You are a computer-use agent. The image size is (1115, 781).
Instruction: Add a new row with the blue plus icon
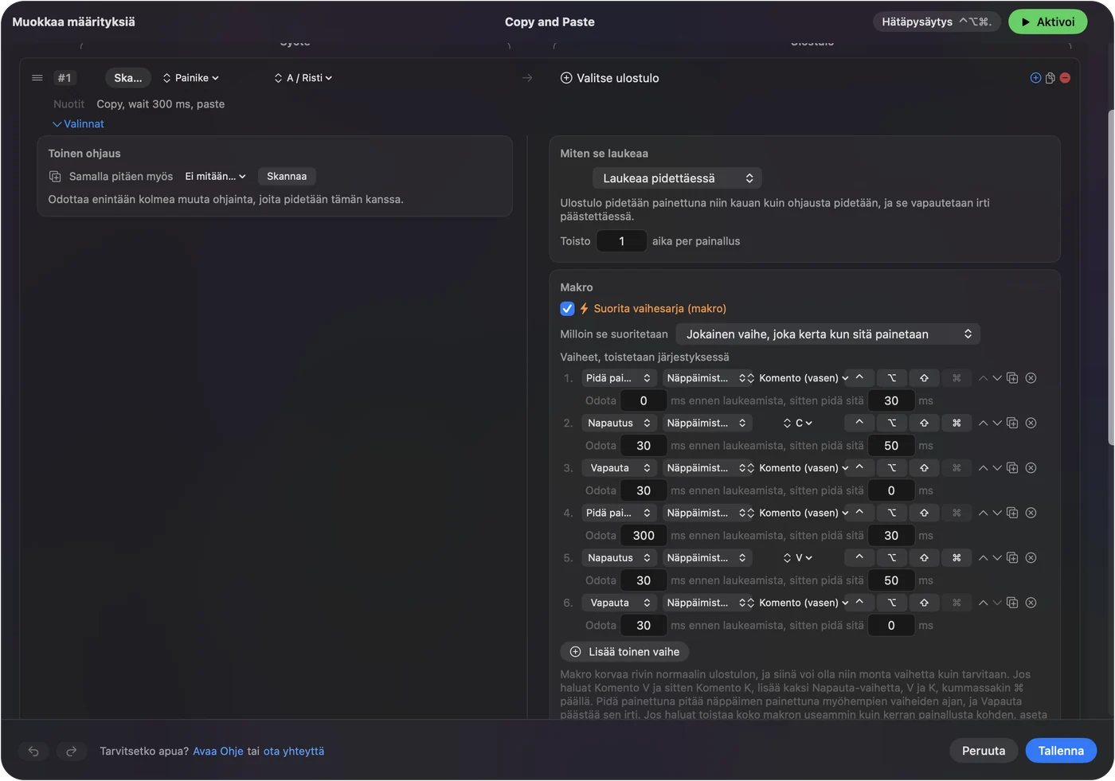(x=1035, y=78)
